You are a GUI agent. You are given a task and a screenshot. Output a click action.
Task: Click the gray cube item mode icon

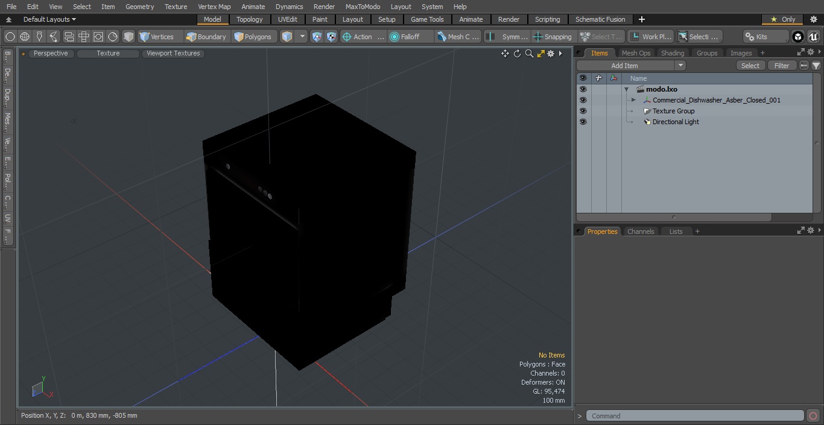click(128, 37)
